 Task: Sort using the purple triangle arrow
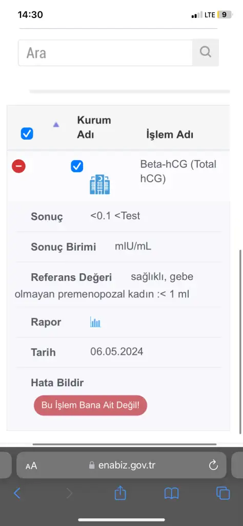(56, 125)
